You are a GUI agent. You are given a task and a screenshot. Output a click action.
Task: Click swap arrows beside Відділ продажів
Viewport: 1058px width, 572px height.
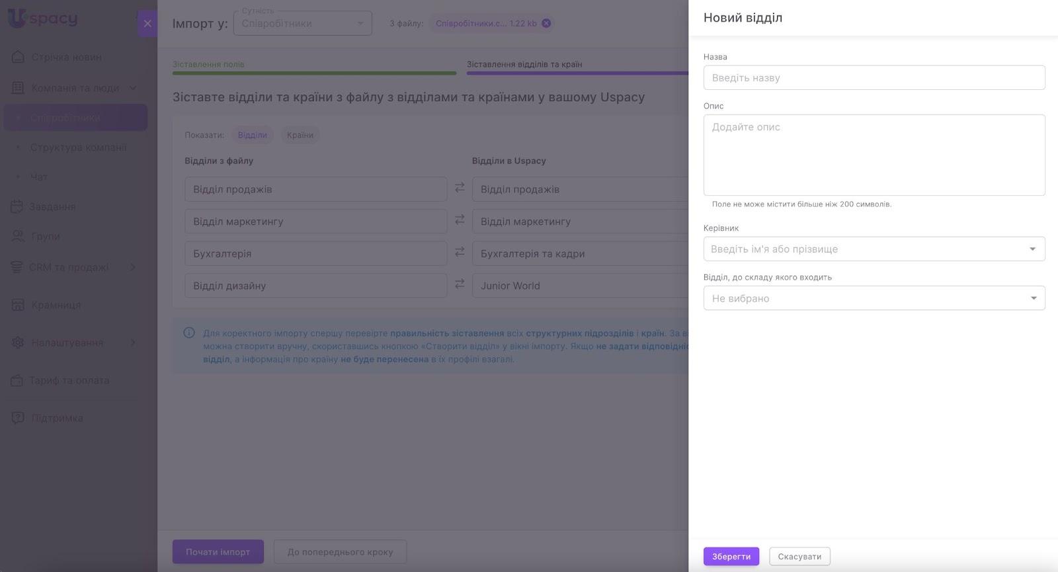[x=460, y=188]
